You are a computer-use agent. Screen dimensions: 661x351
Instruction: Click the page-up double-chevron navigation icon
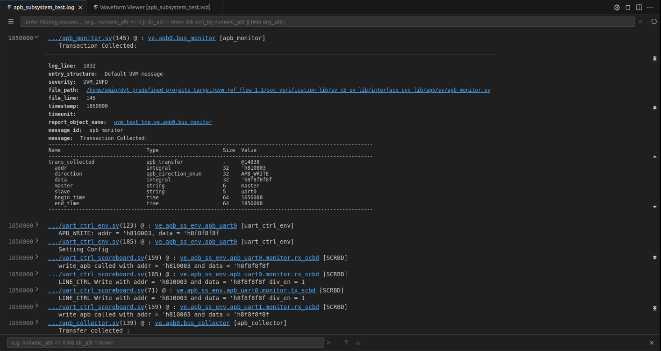pyautogui.click(x=655, y=108)
